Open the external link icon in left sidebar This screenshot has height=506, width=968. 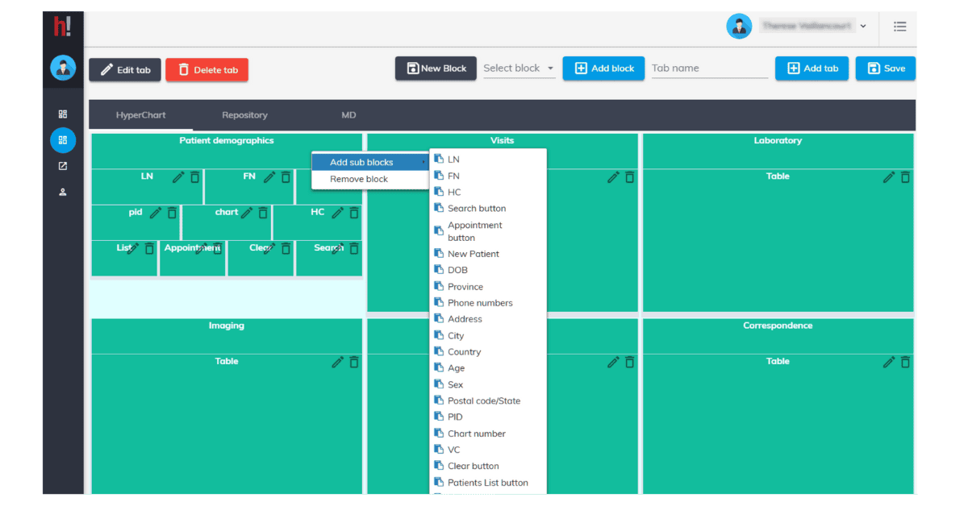coord(63,167)
